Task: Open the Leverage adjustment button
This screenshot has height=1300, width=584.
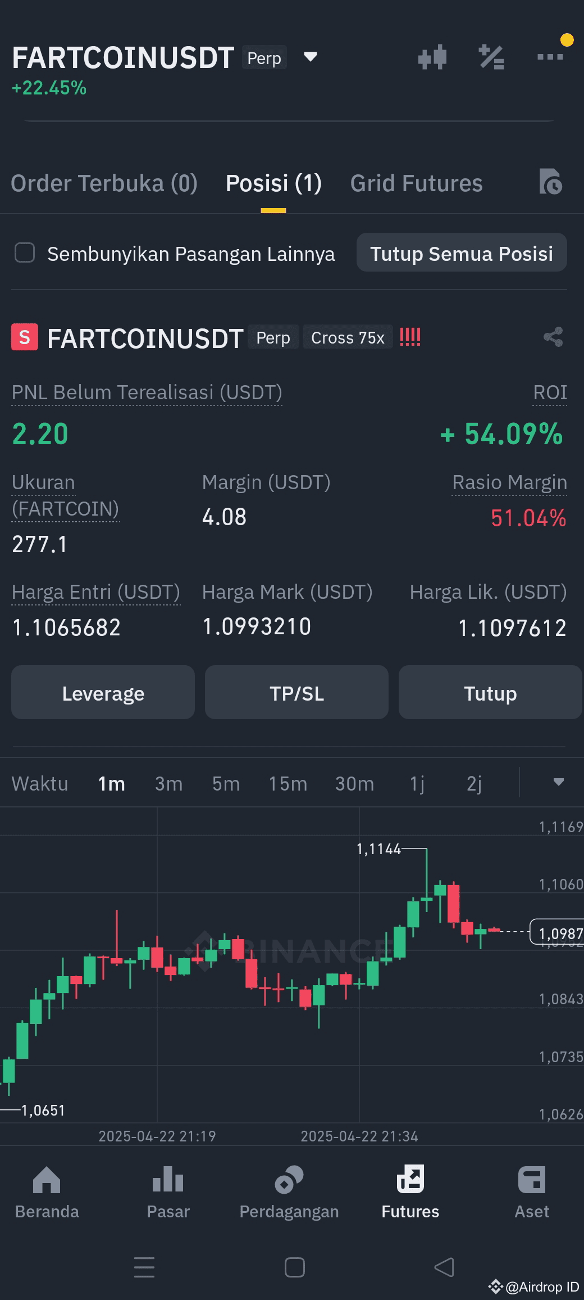Action: [x=103, y=693]
